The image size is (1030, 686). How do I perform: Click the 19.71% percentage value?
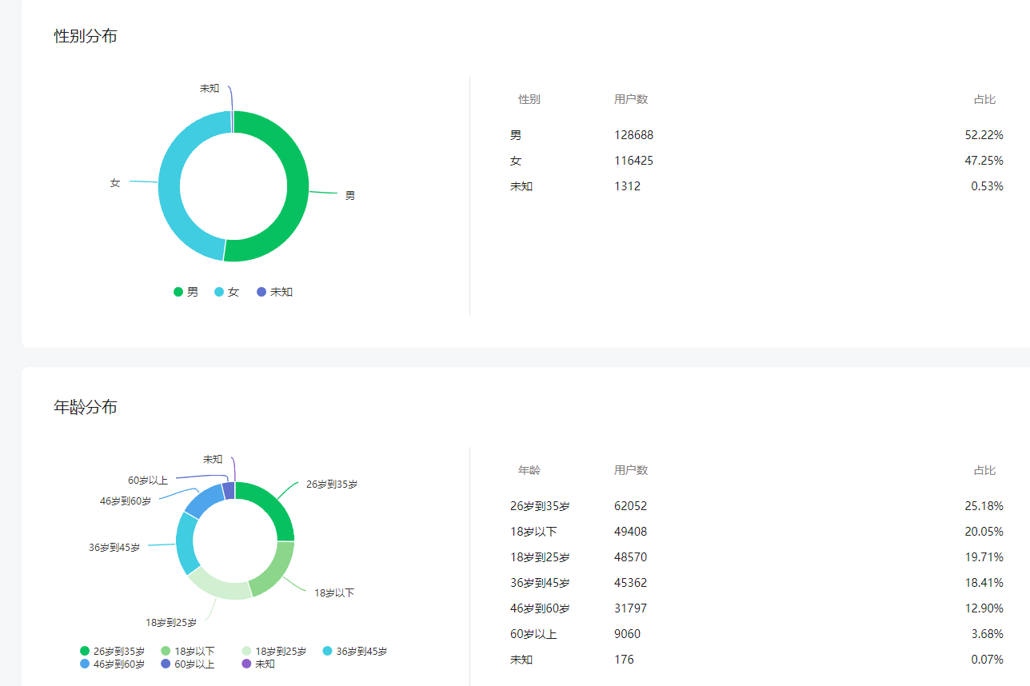pyautogui.click(x=984, y=557)
